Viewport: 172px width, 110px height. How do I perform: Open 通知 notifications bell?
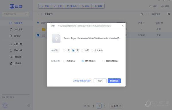tap(153, 6)
